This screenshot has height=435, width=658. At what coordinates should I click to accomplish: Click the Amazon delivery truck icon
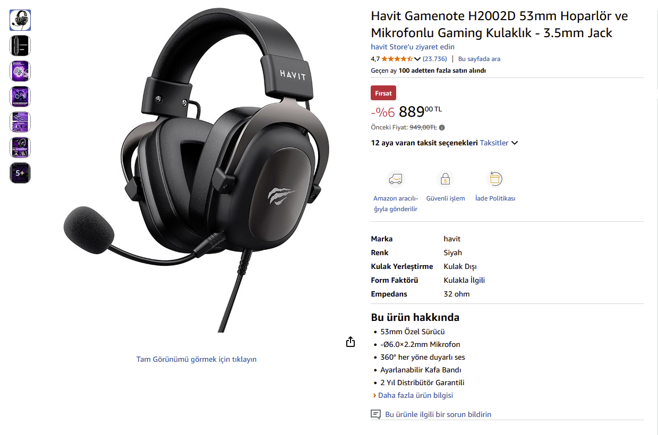[x=395, y=179]
